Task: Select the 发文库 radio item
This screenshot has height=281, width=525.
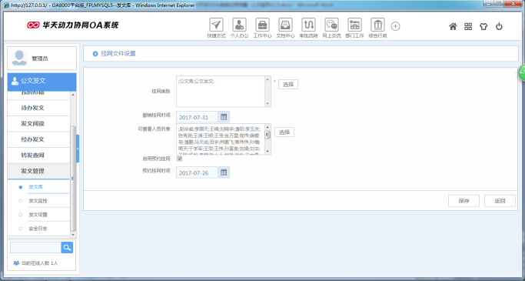Action: pyautogui.click(x=21, y=187)
